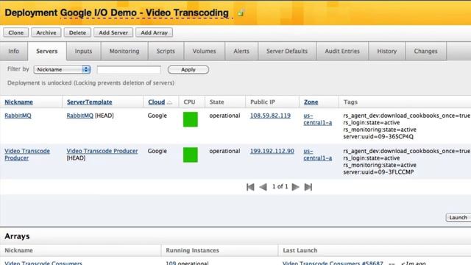Viewport: 471px width, 265px height.
Task: Click the server:uuid=09-36SCP4Q tag text
Action: [x=378, y=137]
